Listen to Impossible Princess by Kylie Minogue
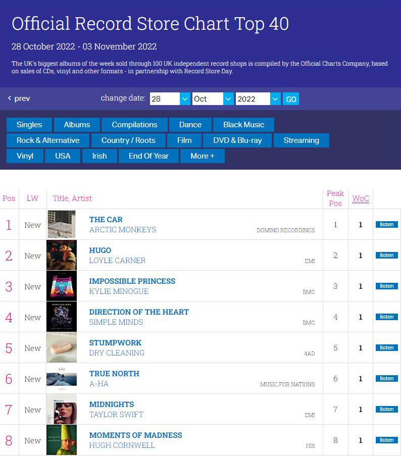The width and height of the screenshot is (401, 456). click(386, 286)
